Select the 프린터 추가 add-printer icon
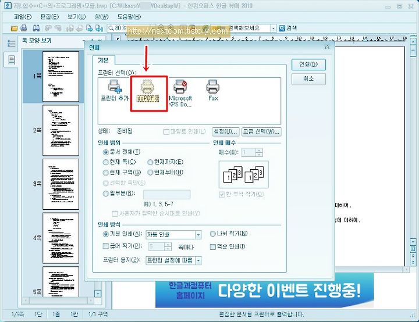Screen dimensions: 419x322 (x=115, y=91)
